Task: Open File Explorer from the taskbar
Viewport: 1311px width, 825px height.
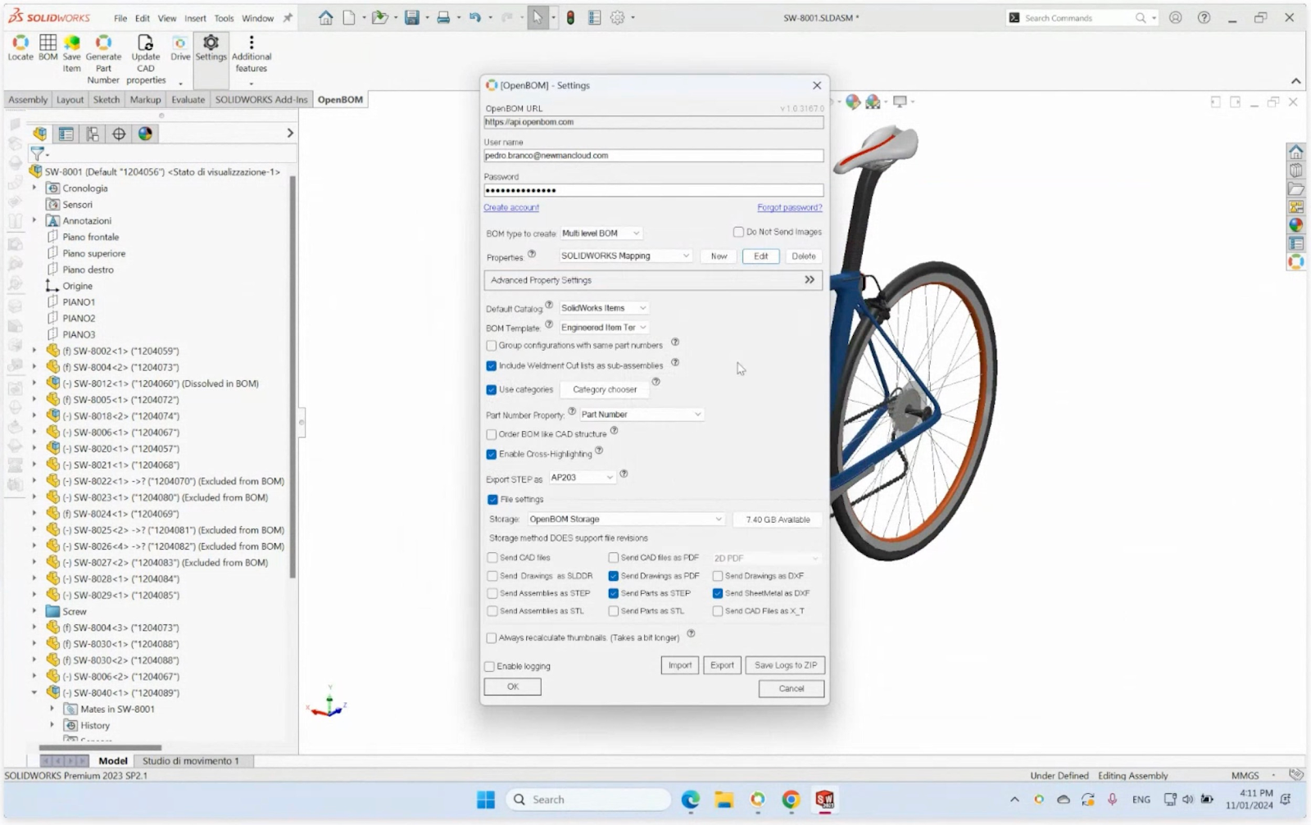Action: [x=724, y=800]
